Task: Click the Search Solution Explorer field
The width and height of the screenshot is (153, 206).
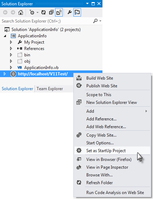Action: click(46, 21)
